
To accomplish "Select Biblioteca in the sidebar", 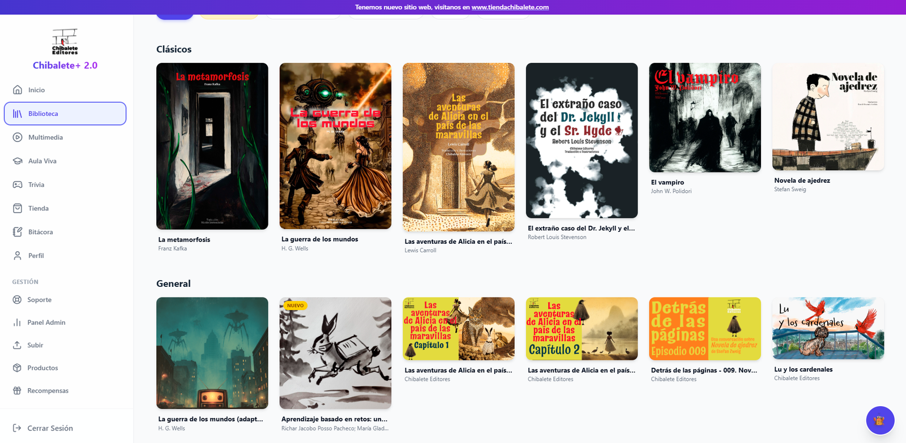I will coord(65,114).
